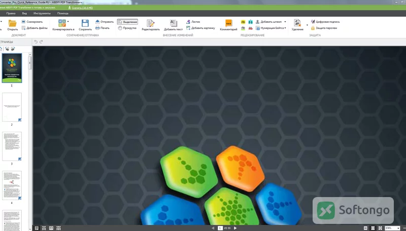
Task: Expand the Добавить штамп dropdown arrow
Action: point(285,22)
